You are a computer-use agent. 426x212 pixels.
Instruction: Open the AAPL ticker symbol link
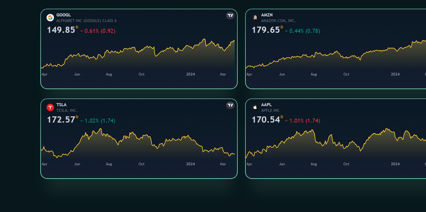point(267,105)
